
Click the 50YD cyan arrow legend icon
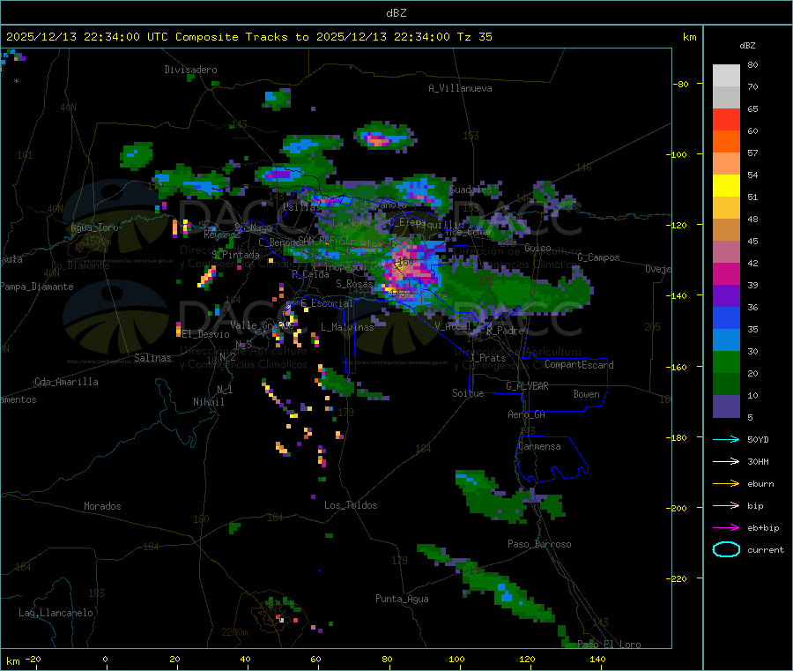pos(726,439)
